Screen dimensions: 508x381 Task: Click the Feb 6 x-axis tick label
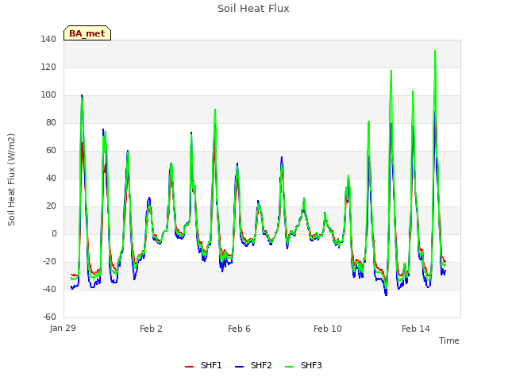click(239, 329)
